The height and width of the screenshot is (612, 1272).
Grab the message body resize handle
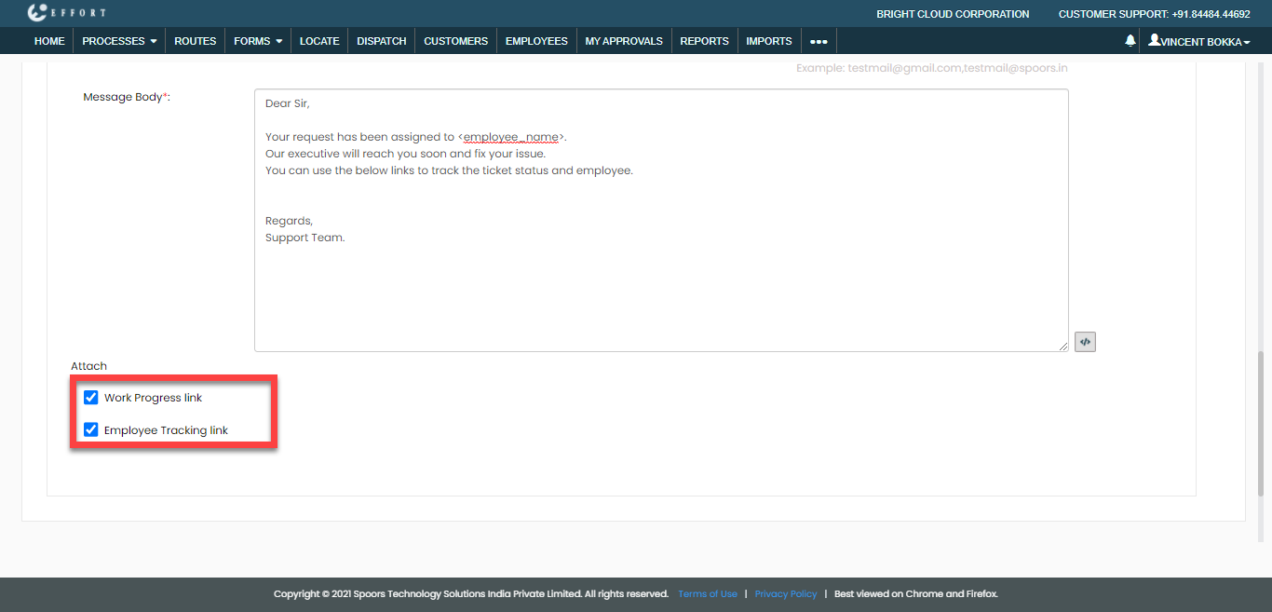(1063, 347)
